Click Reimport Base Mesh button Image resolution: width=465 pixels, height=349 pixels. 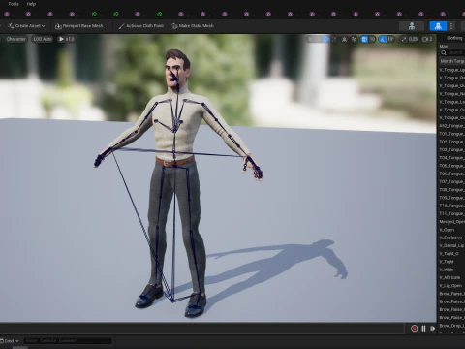pos(79,26)
